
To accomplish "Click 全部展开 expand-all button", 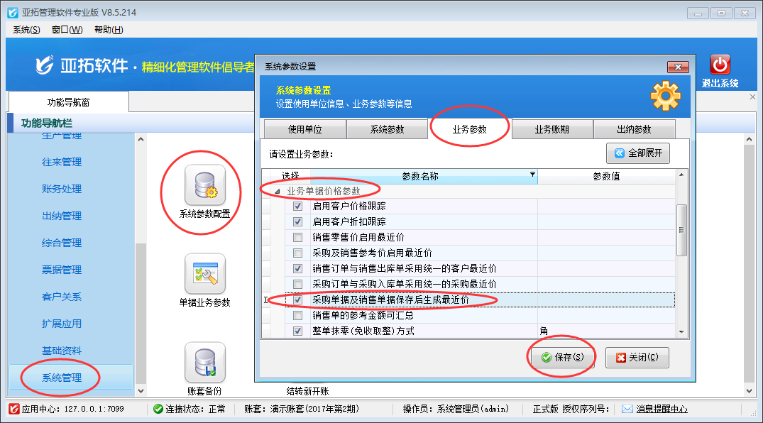I will (637, 153).
